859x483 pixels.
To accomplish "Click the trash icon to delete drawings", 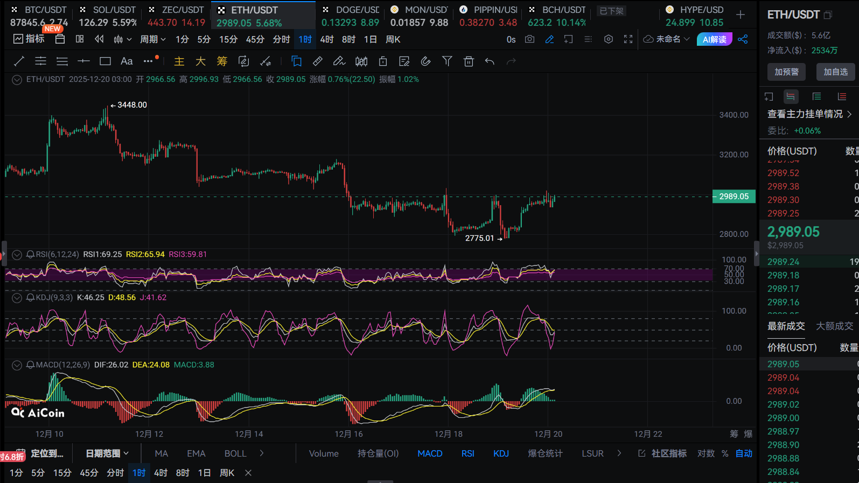I will (469, 61).
